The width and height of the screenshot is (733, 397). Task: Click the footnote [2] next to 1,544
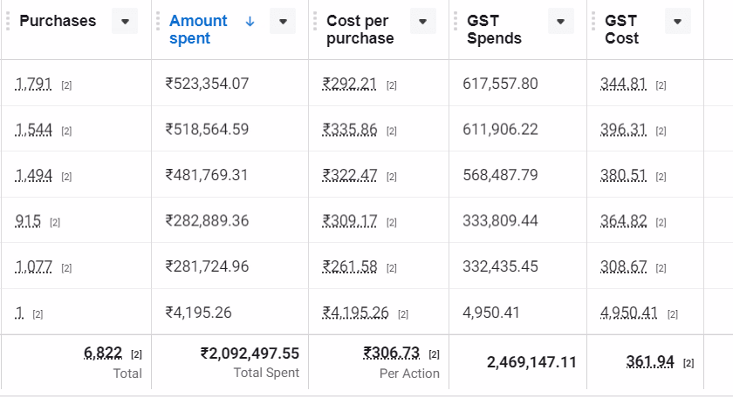pyautogui.click(x=66, y=131)
